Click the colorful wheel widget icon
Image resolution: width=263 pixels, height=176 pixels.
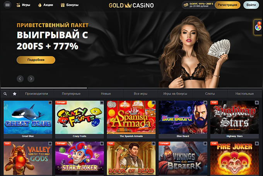click(x=258, y=27)
